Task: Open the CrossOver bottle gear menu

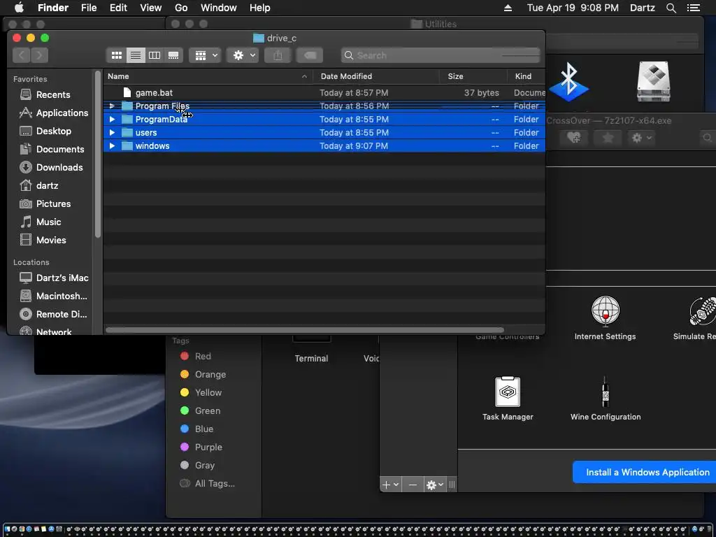Action: coord(435,485)
